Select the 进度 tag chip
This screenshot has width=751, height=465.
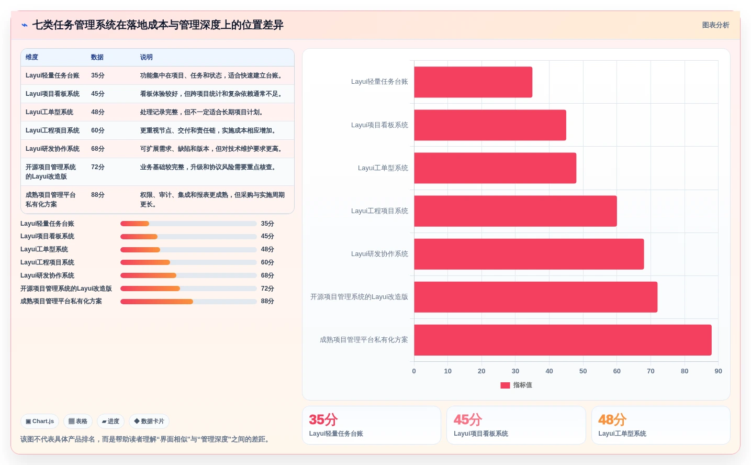click(x=110, y=421)
